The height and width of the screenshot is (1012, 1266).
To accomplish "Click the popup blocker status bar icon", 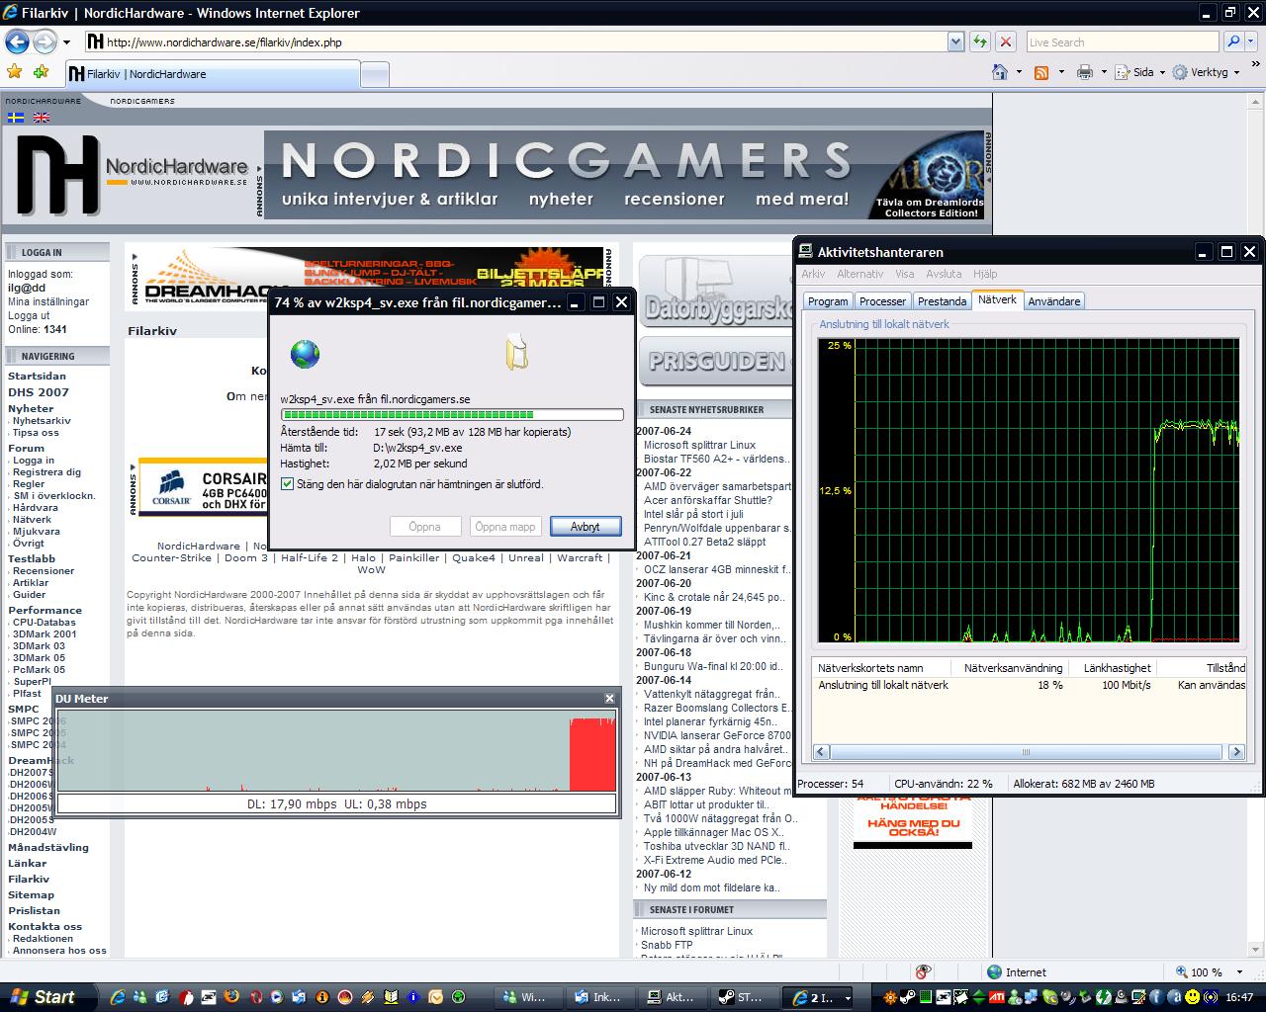I will click(924, 971).
